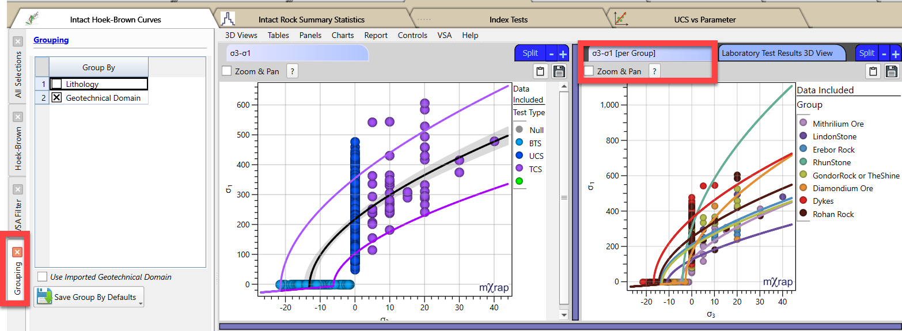The height and width of the screenshot is (331, 902).
Task: Select the σ3-σ1 chart tab in left pane
Action: point(297,53)
